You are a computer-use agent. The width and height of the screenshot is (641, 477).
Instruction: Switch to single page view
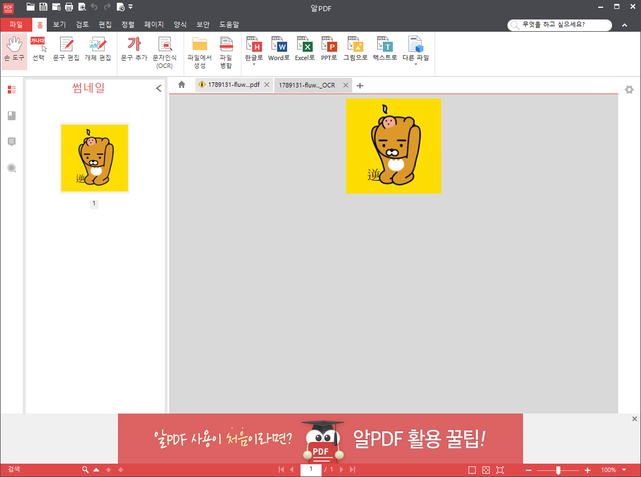point(472,470)
